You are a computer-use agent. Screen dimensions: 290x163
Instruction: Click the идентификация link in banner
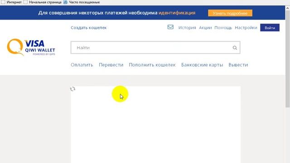[177, 13]
